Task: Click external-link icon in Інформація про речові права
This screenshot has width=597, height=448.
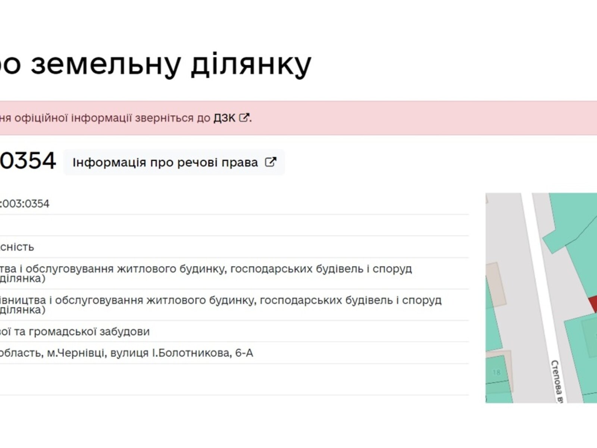Action: (x=271, y=162)
